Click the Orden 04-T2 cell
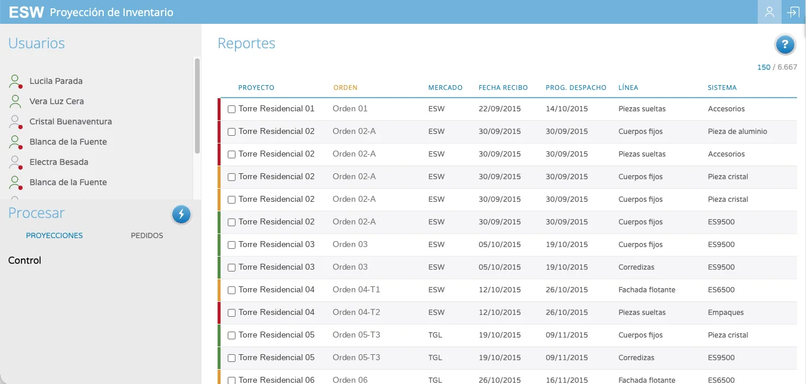The height and width of the screenshot is (384, 806). [356, 312]
